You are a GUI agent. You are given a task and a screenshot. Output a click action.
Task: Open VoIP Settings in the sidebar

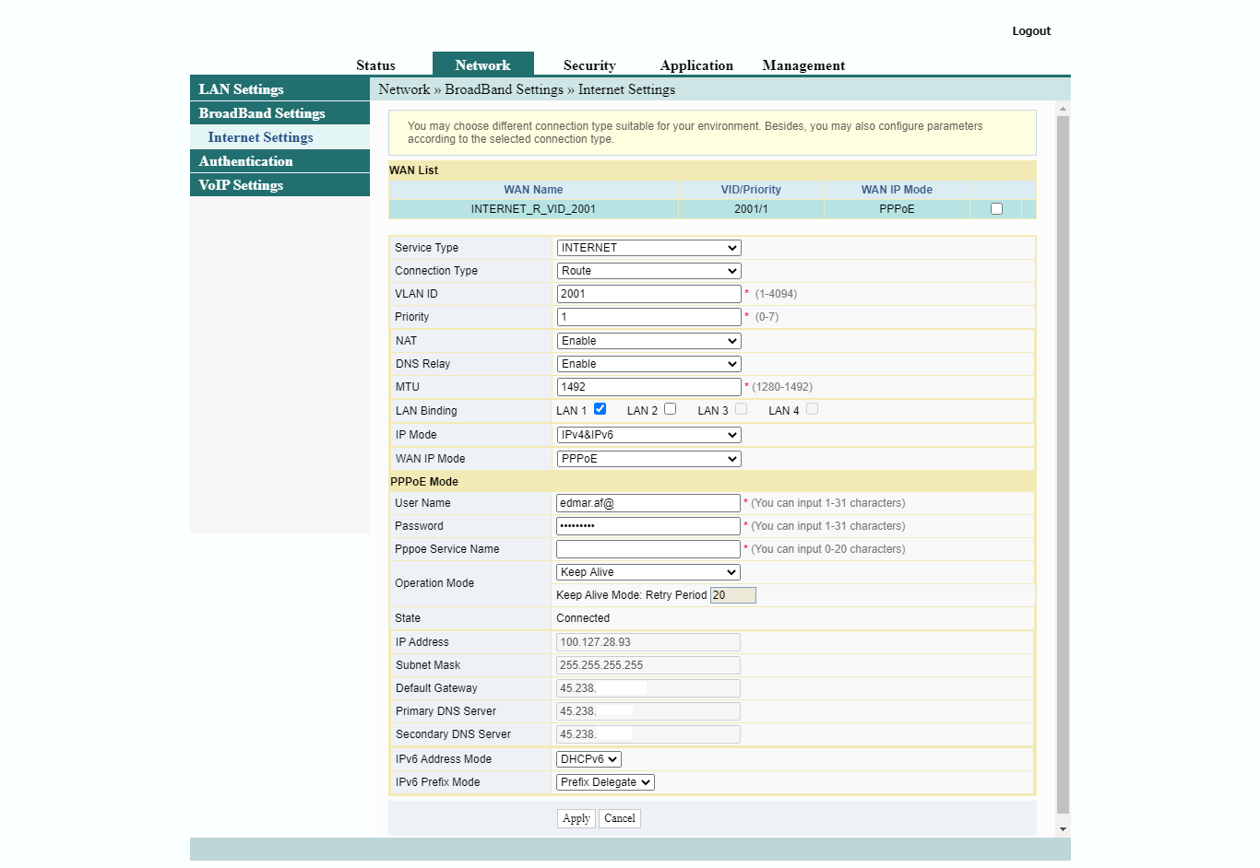click(x=242, y=185)
